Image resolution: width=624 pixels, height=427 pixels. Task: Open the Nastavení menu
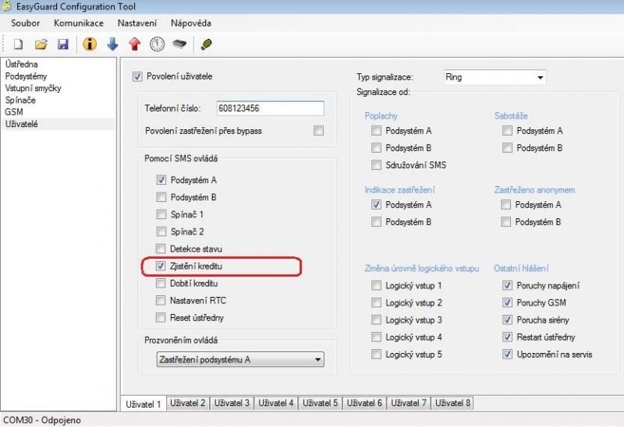tap(136, 23)
